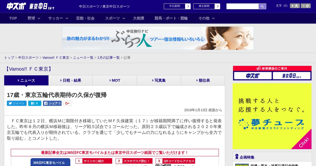Switch to the 日程・結果 tab
316x166 pixels.
71,80
